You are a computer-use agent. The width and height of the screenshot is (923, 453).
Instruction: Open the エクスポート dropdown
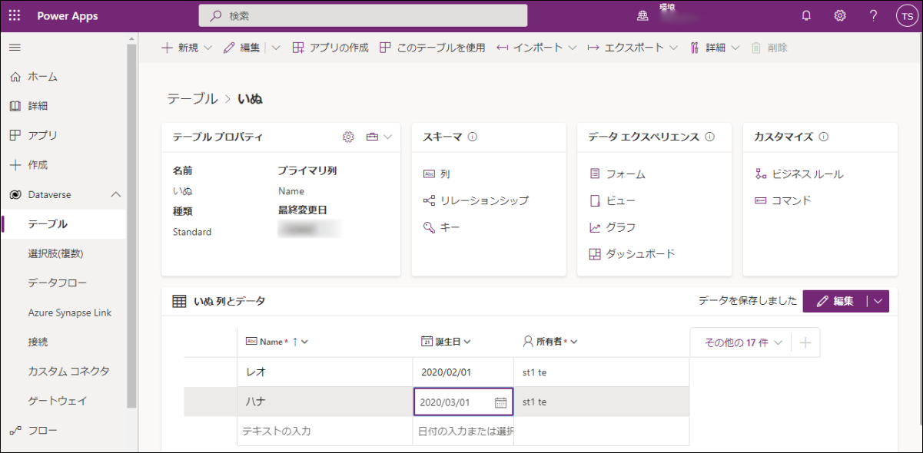click(632, 48)
